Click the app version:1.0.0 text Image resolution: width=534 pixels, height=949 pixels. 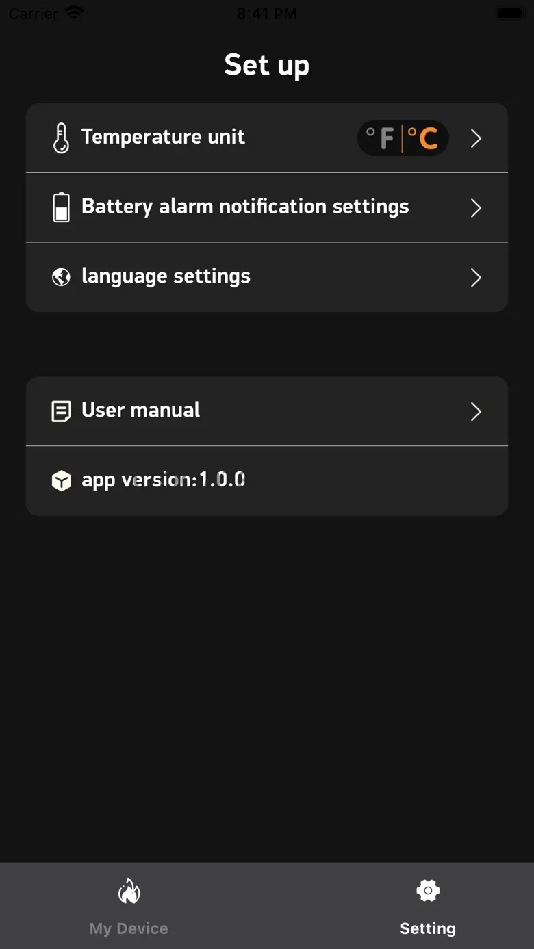click(164, 480)
